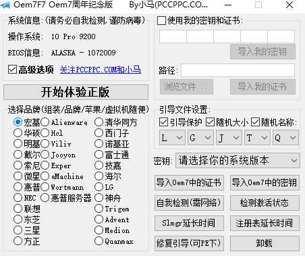
Task: Choose 明基 as the brand
Action: click(18, 144)
